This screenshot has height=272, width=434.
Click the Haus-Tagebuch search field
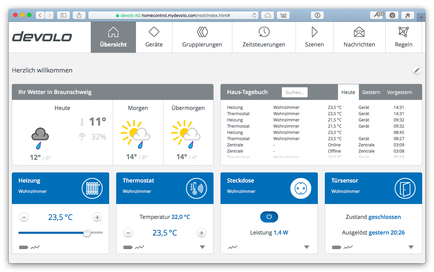click(294, 92)
